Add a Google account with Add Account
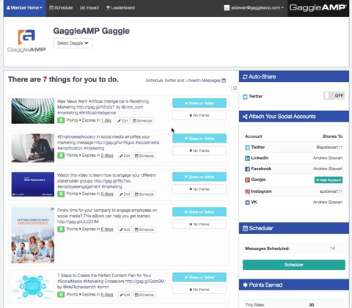Image resolution: width=352 pixels, height=308 pixels. click(x=329, y=180)
